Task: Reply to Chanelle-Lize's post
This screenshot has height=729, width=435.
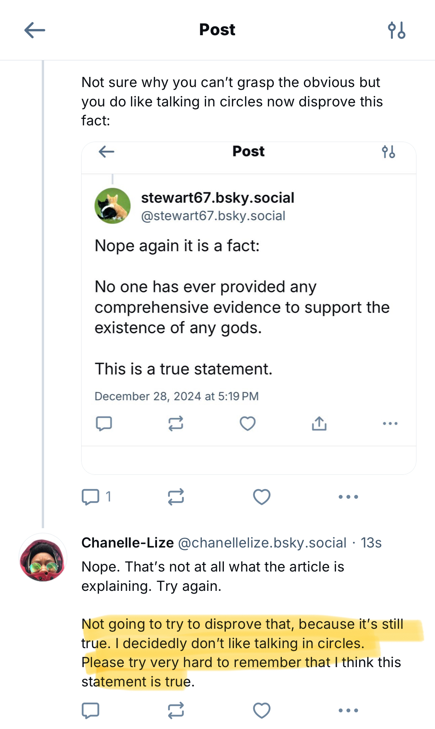Action: tap(91, 710)
